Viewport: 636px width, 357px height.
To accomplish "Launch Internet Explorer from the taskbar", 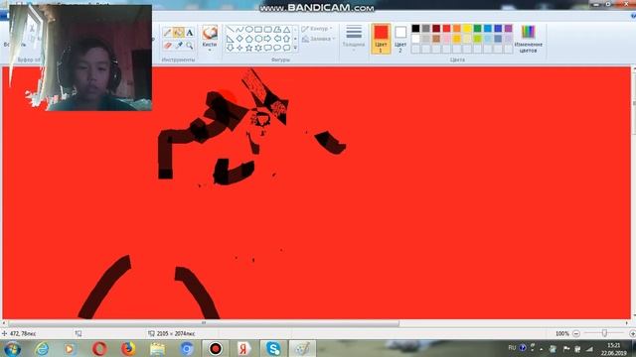I will tap(42, 348).
